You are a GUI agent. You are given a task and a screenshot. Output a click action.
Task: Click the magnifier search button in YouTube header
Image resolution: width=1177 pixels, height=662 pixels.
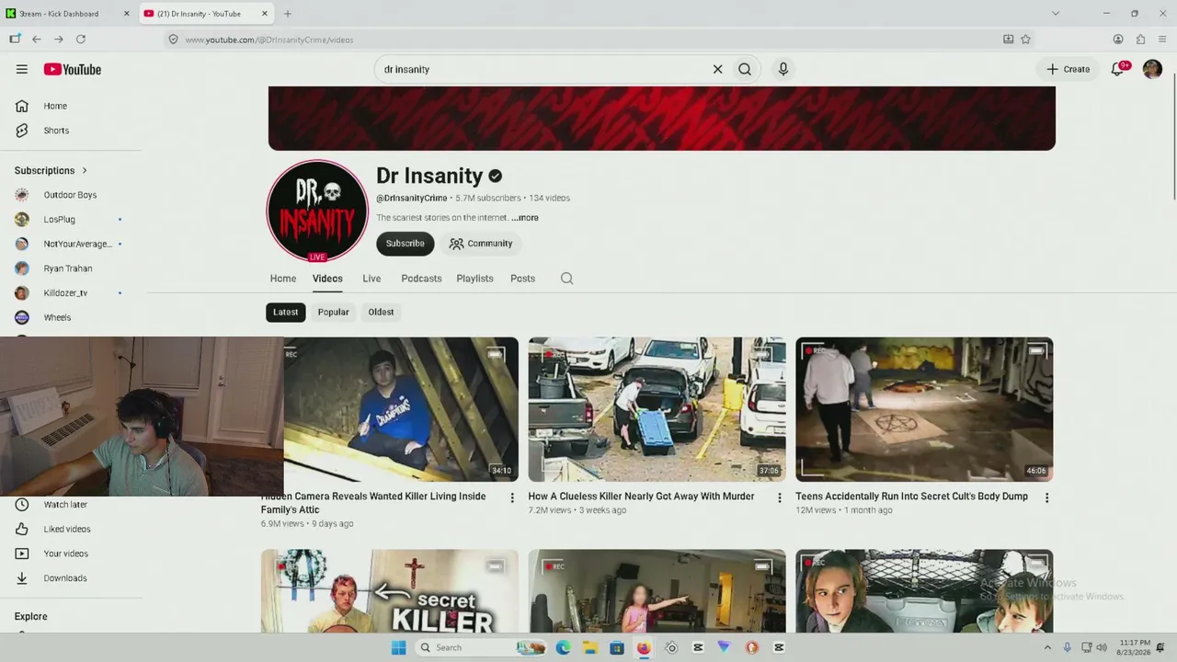click(x=745, y=69)
